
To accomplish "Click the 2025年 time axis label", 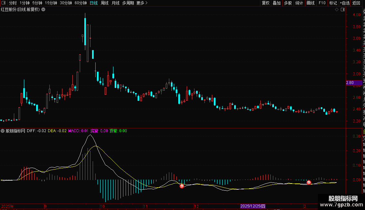I will pyautogui.click(x=7, y=206).
